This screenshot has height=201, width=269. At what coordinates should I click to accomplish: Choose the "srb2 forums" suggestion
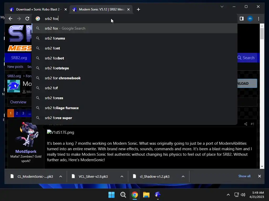click(x=134, y=38)
